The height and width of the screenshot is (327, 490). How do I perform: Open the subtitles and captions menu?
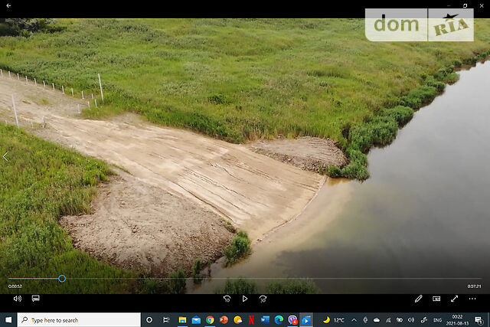(x=35, y=299)
